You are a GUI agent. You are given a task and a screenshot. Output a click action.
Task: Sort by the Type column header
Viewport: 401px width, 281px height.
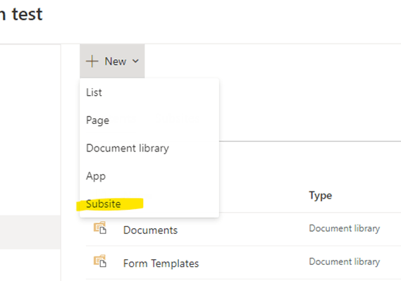pyautogui.click(x=321, y=196)
